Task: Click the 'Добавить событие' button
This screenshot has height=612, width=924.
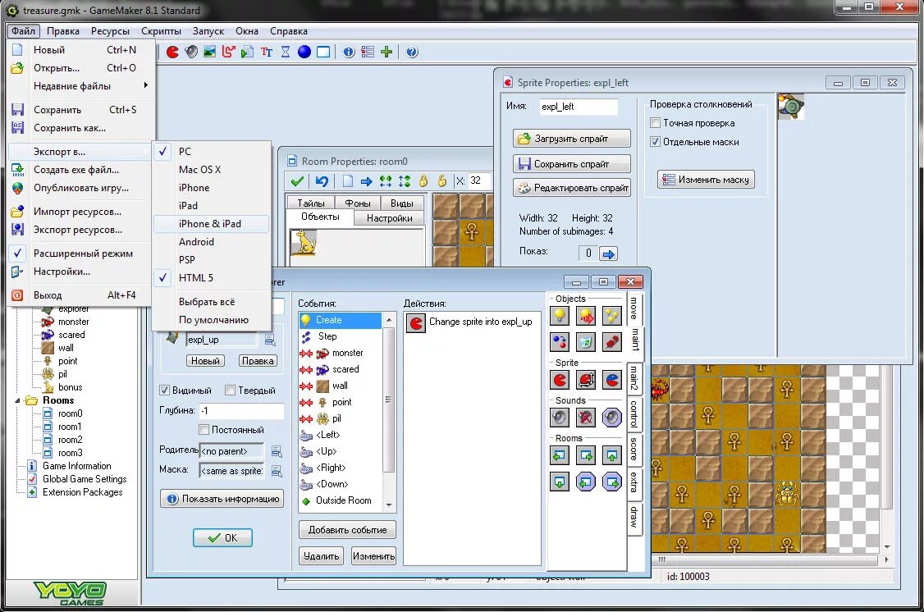Action: pyautogui.click(x=347, y=530)
